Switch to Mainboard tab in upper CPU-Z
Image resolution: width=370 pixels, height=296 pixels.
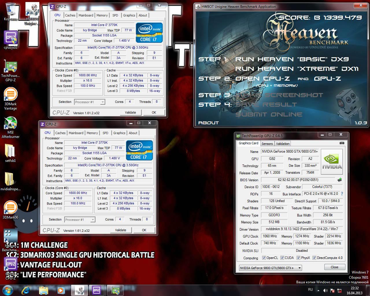(x=86, y=15)
